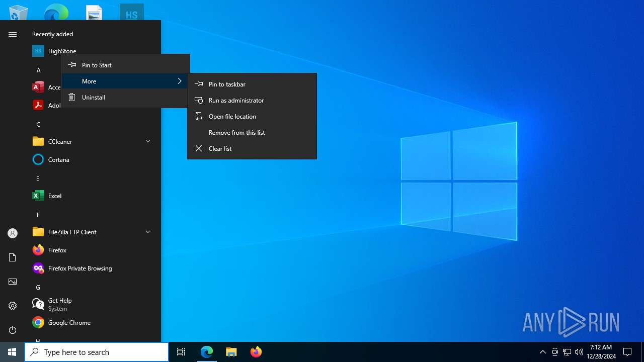Viewport: 644px width, 362px height.
Task: Expand the CCleaner folder chevron
Action: (x=148, y=141)
